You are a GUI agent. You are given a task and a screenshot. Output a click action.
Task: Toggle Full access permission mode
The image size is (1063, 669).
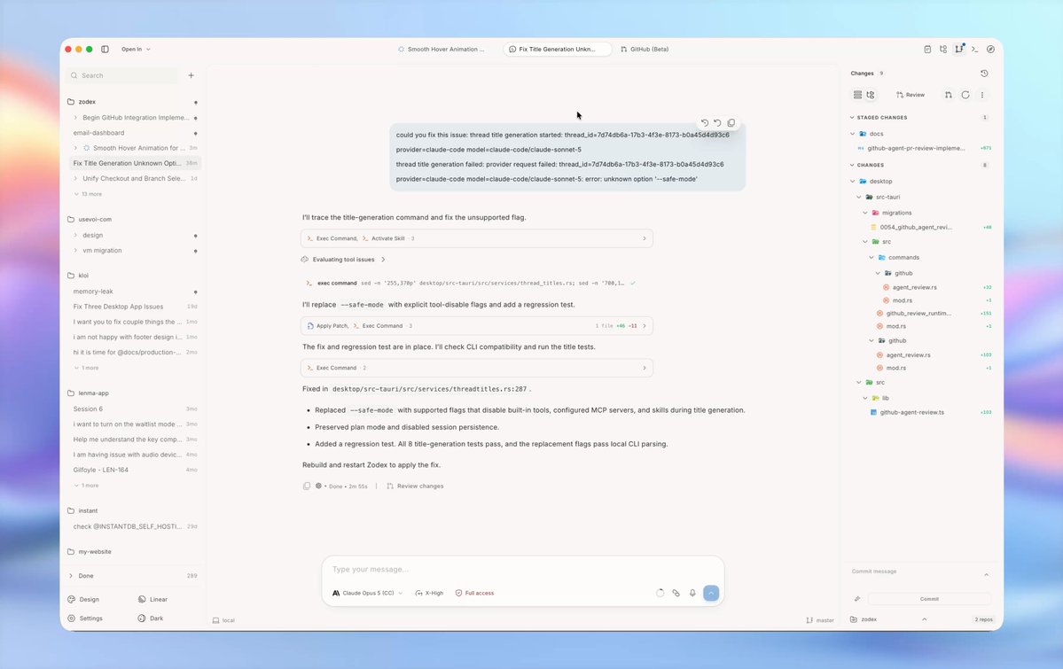(x=474, y=593)
